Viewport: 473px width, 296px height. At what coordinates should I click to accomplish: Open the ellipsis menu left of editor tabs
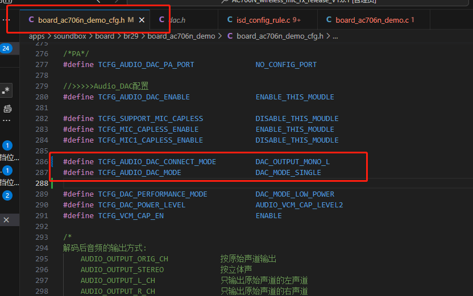(6, 20)
